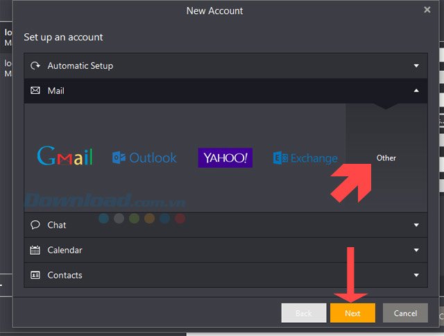Click the Chat speech bubble icon
Viewport: 444px width, 336px height.
tap(35, 225)
